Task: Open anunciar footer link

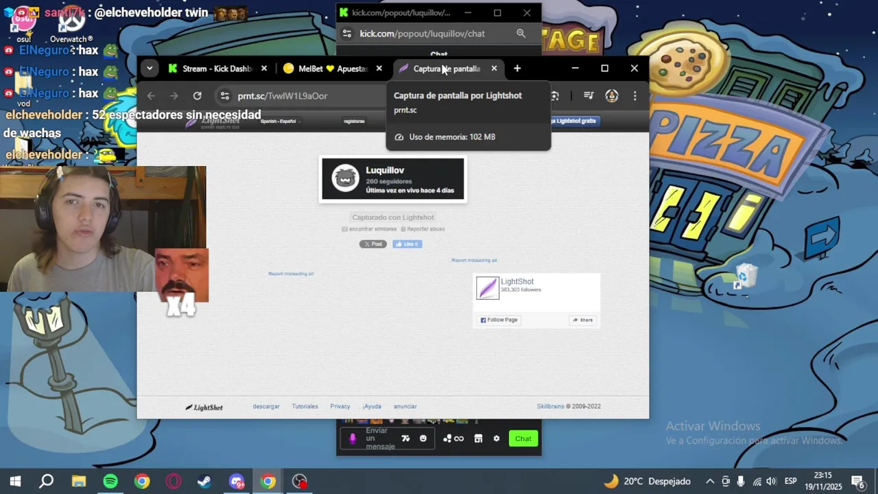Action: pyautogui.click(x=405, y=407)
